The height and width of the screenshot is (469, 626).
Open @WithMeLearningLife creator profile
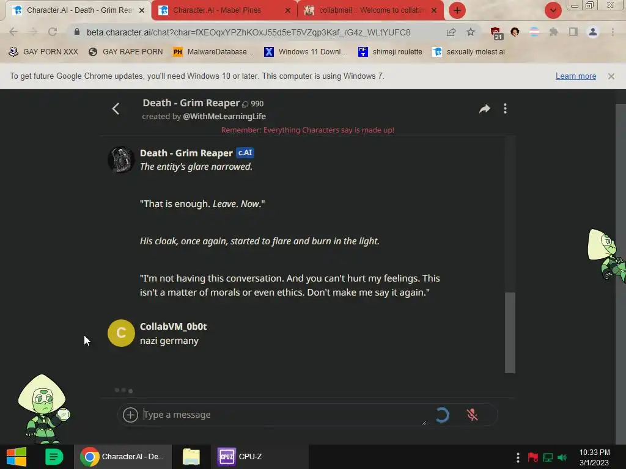coord(224,117)
